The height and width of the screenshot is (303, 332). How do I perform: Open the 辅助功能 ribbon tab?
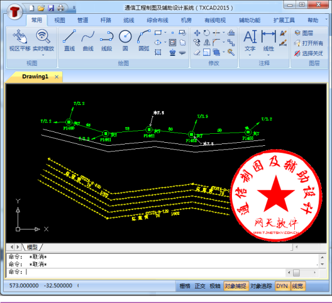(x=249, y=20)
